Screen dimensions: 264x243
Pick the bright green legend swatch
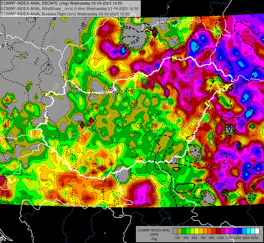click(188, 231)
